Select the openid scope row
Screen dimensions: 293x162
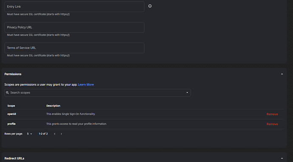tap(144, 114)
